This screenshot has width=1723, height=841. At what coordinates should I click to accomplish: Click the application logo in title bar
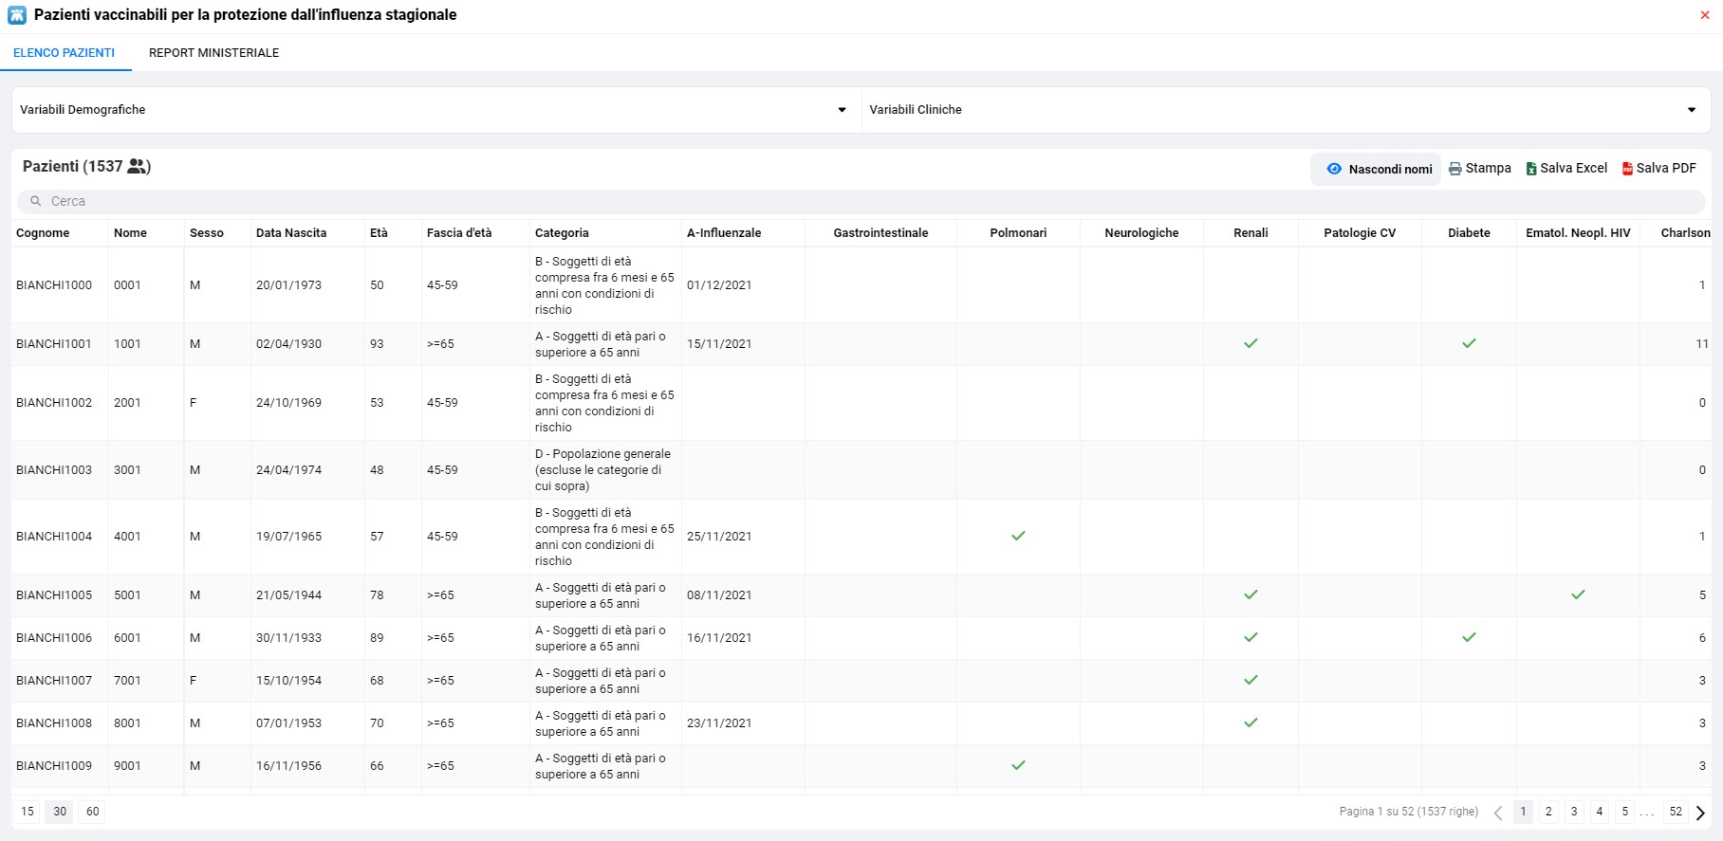(x=17, y=15)
